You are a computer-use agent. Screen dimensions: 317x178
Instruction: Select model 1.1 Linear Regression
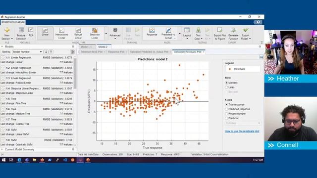37,60
